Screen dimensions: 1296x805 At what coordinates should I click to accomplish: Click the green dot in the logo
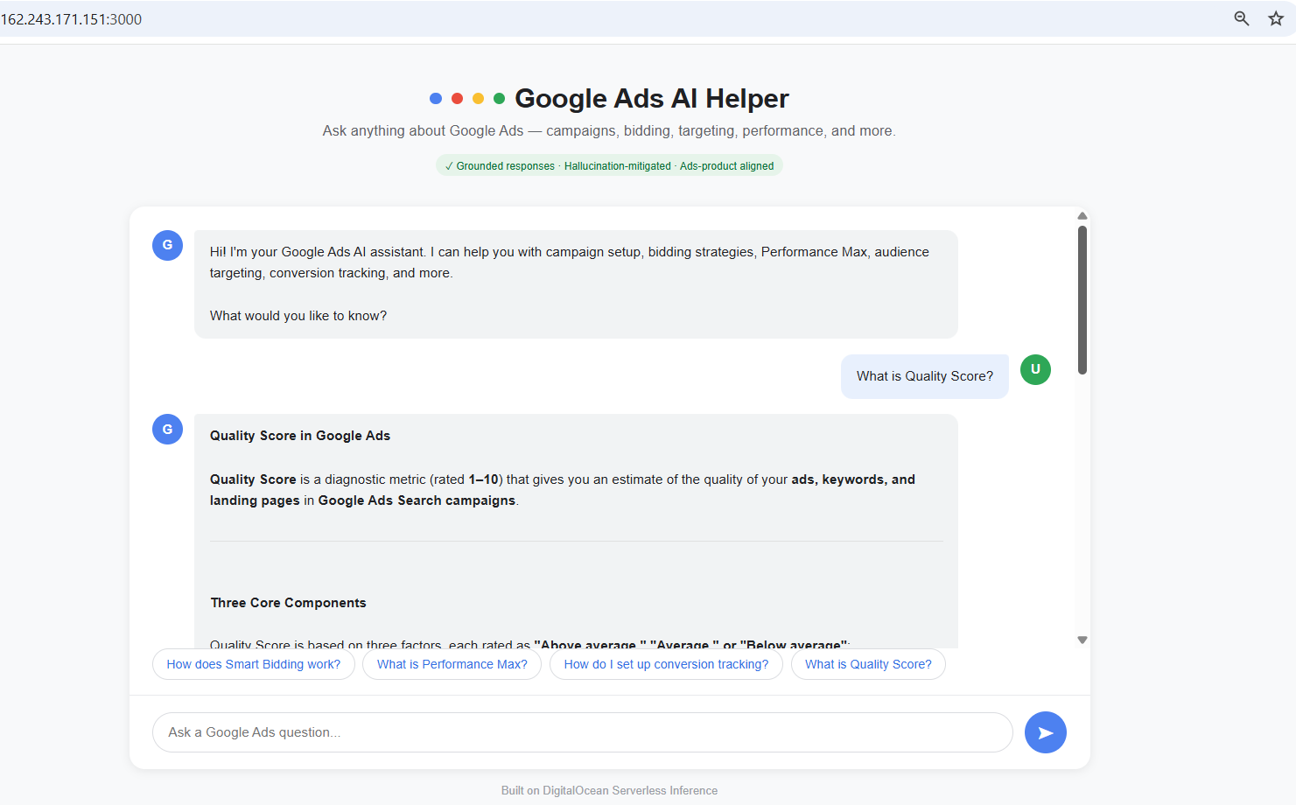pos(499,98)
